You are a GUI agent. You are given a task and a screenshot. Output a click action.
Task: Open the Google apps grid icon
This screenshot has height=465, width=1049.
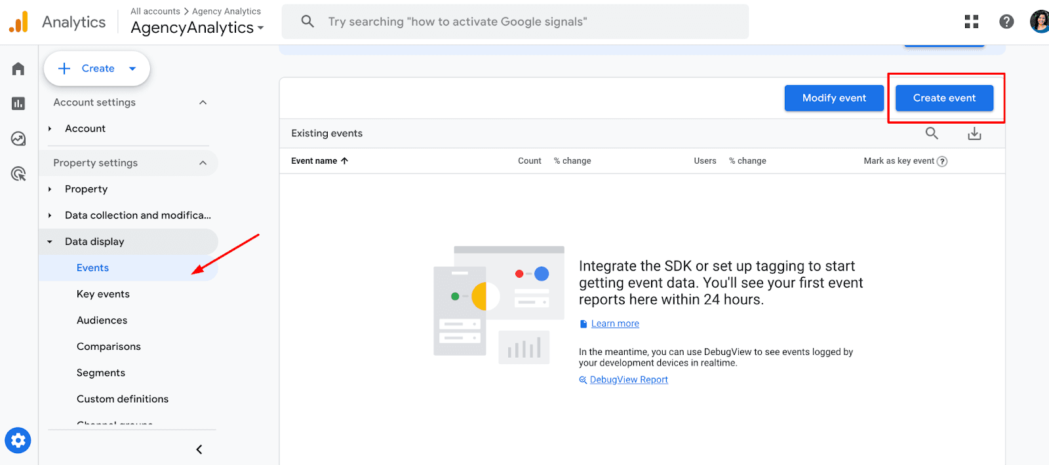click(971, 22)
